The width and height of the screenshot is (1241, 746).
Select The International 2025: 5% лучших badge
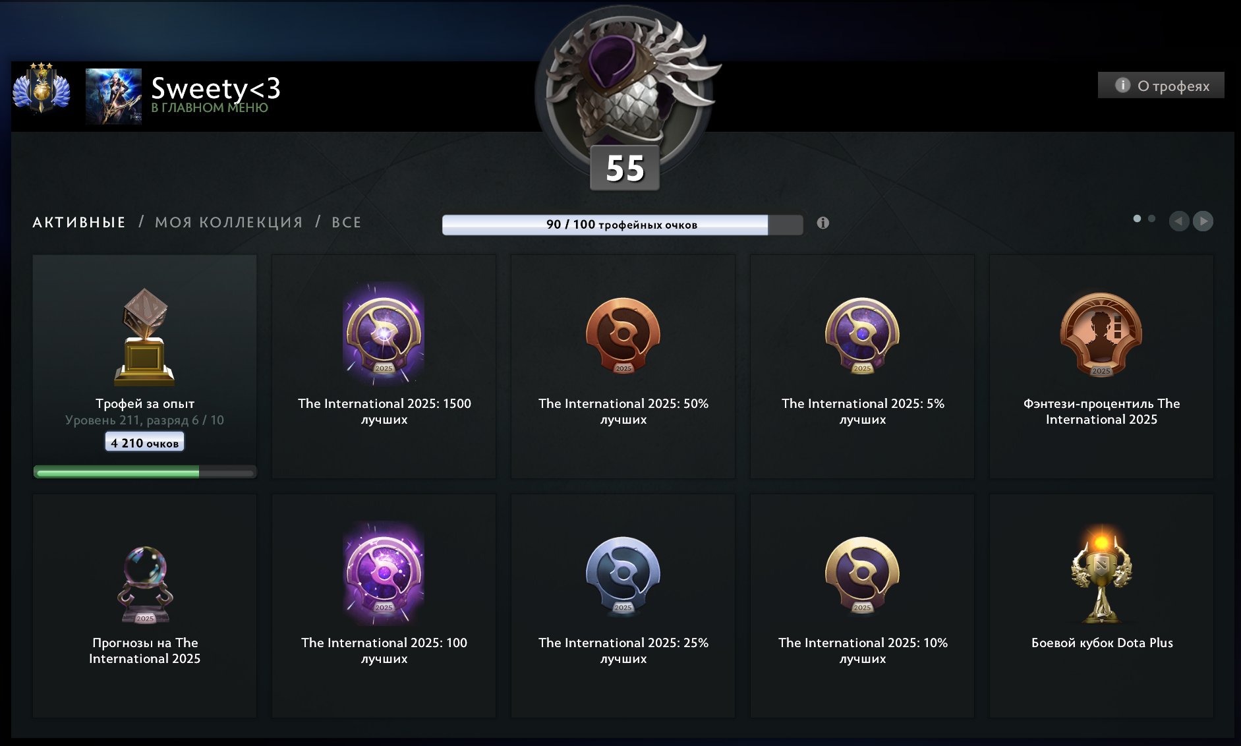point(862,335)
